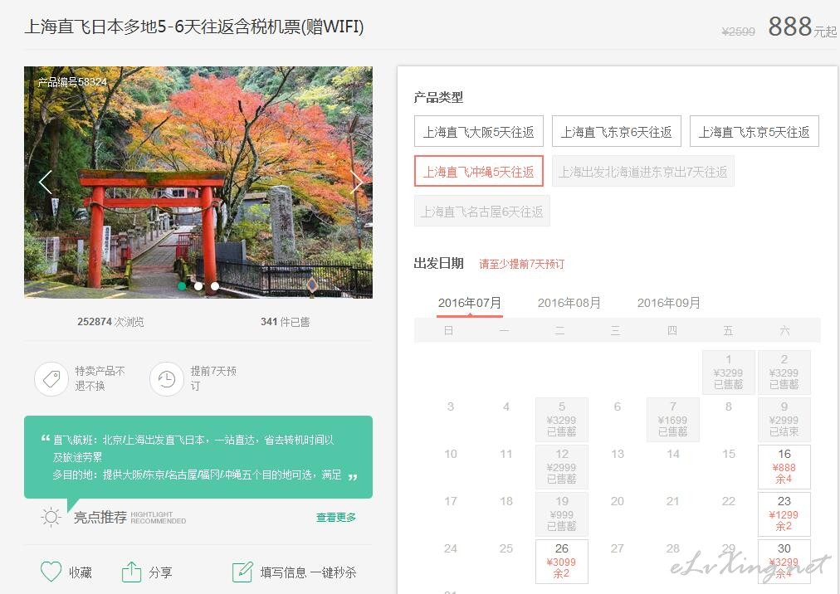Image resolution: width=840 pixels, height=594 pixels.
Task: Click the 亮点推荐 heading
Action: (100, 517)
